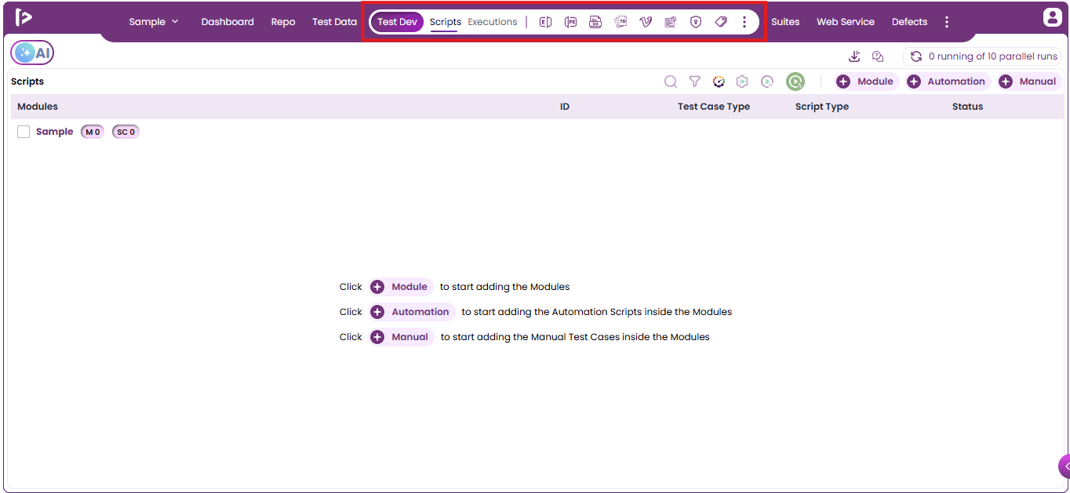Expand the Sample project dropdown
The height and width of the screenshot is (493, 1070).
tap(154, 22)
